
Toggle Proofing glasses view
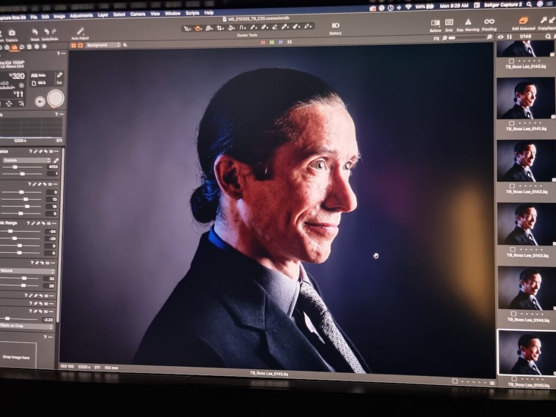pos(489,22)
